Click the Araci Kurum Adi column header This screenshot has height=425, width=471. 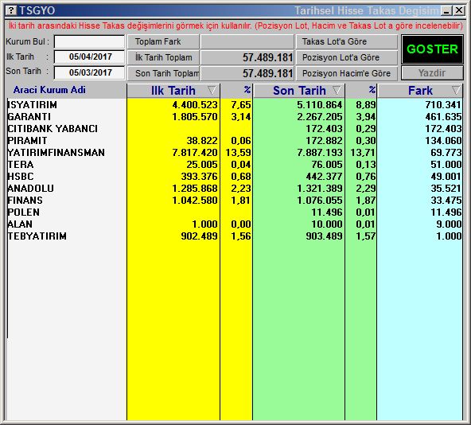click(x=49, y=90)
